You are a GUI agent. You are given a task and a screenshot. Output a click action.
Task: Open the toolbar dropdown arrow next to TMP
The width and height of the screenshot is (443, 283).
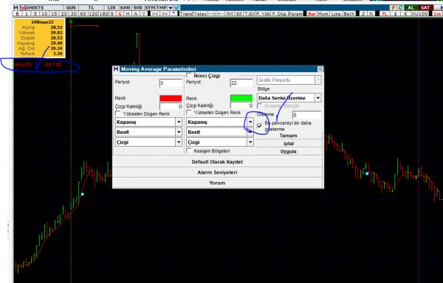pyautogui.click(x=170, y=7)
